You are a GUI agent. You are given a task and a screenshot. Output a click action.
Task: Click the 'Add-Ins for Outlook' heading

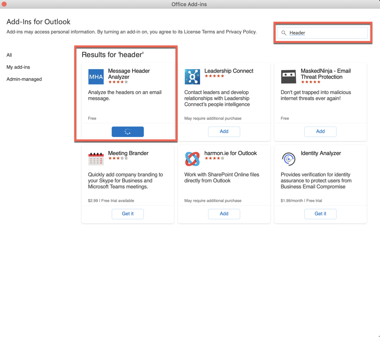click(38, 22)
